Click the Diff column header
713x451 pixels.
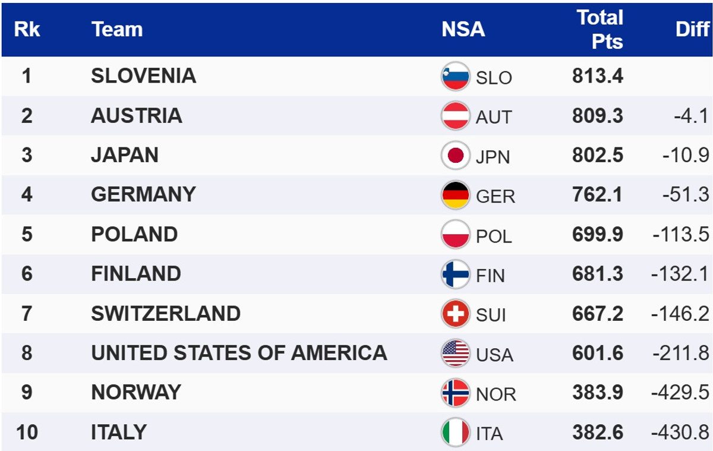pos(692,29)
